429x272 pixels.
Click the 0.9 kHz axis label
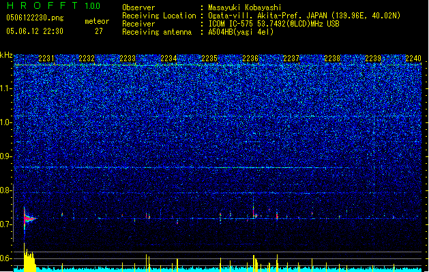[x=5, y=156]
